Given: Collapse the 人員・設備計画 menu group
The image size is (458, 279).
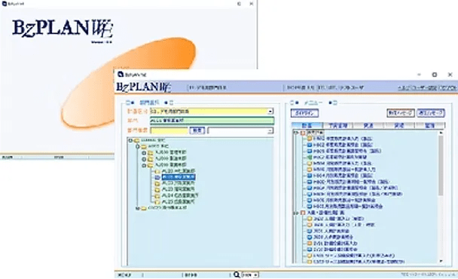Looking at the screenshot, I should [x=296, y=213].
